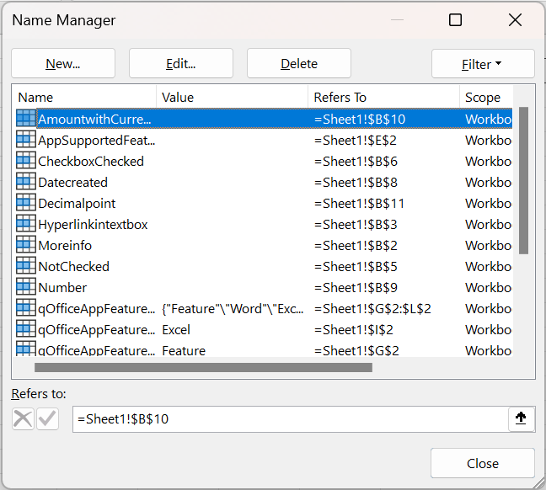The image size is (546, 490).
Task: Delete the selected name
Action: [x=299, y=63]
